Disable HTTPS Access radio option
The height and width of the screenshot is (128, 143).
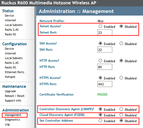click(121, 78)
